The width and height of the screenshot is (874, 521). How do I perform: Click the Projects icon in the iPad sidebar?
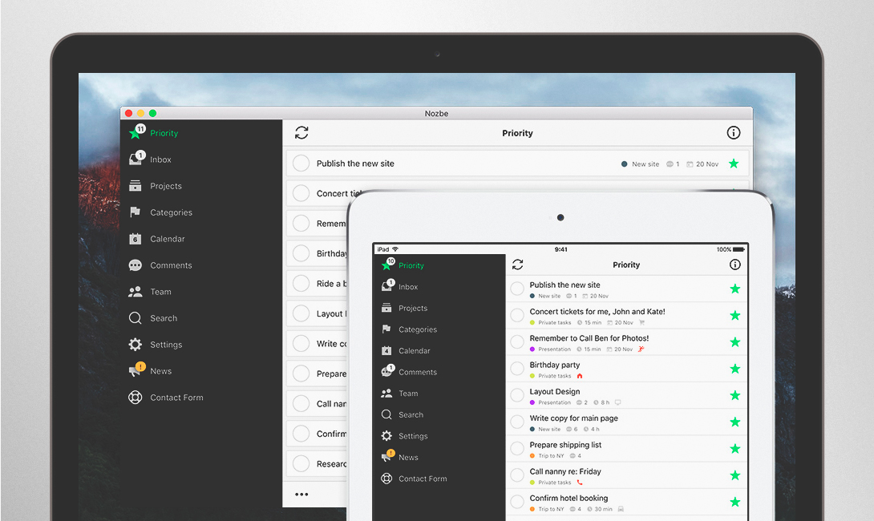pyautogui.click(x=386, y=308)
